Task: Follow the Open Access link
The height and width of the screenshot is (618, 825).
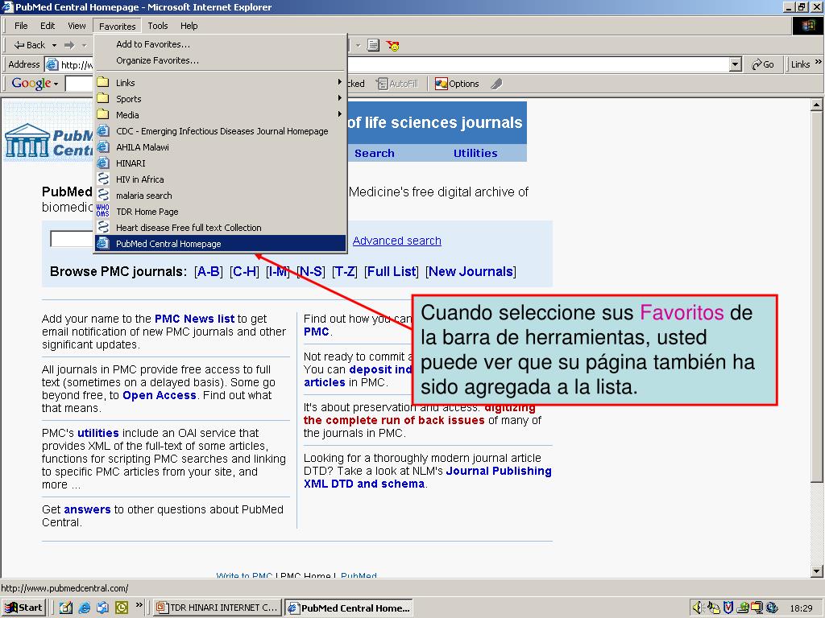Action: click(x=160, y=395)
